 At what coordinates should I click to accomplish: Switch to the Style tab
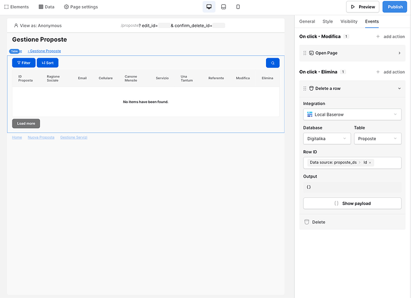pos(327,21)
